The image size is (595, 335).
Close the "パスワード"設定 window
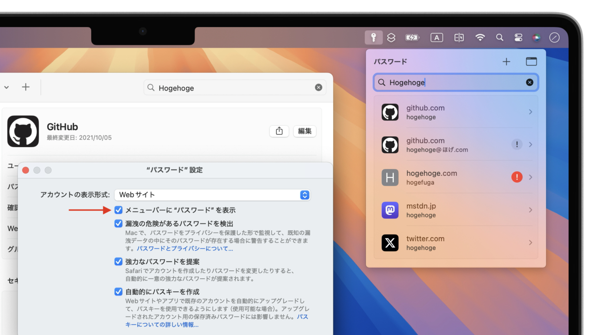coord(26,170)
